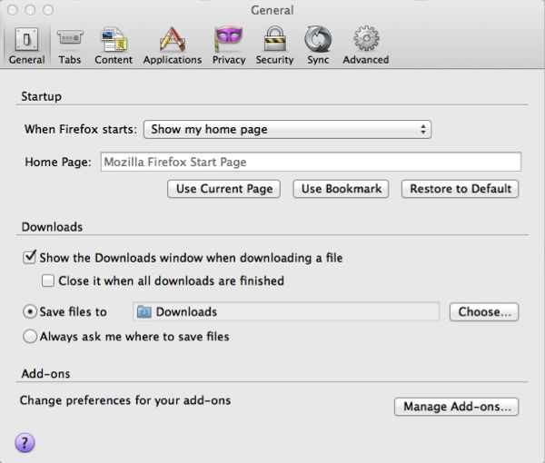Click the 'Change preferences for your add-ons' text
This screenshot has height=463, width=545.
tap(125, 400)
